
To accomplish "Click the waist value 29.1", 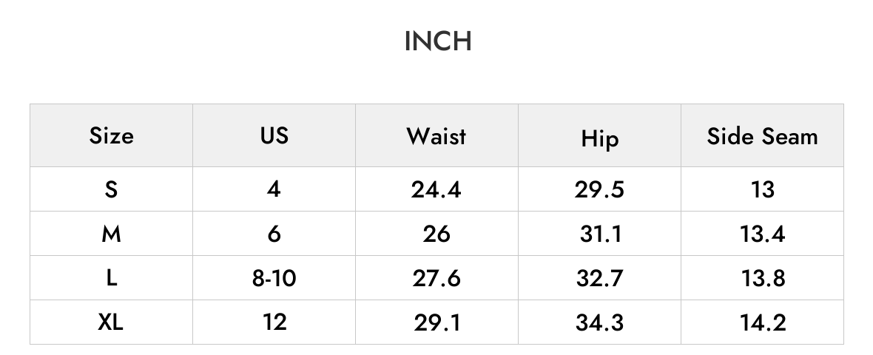I will (437, 322).
